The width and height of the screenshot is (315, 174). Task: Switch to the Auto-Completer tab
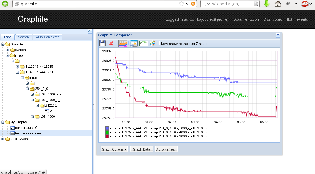[47, 37]
